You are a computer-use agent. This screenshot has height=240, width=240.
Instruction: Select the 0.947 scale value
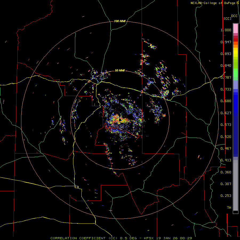226,42
